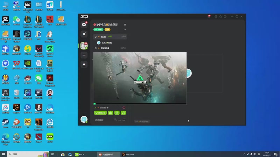280x157 pixels.
Task: Open the KOOK title bar help icon
Action: (x=225, y=16)
